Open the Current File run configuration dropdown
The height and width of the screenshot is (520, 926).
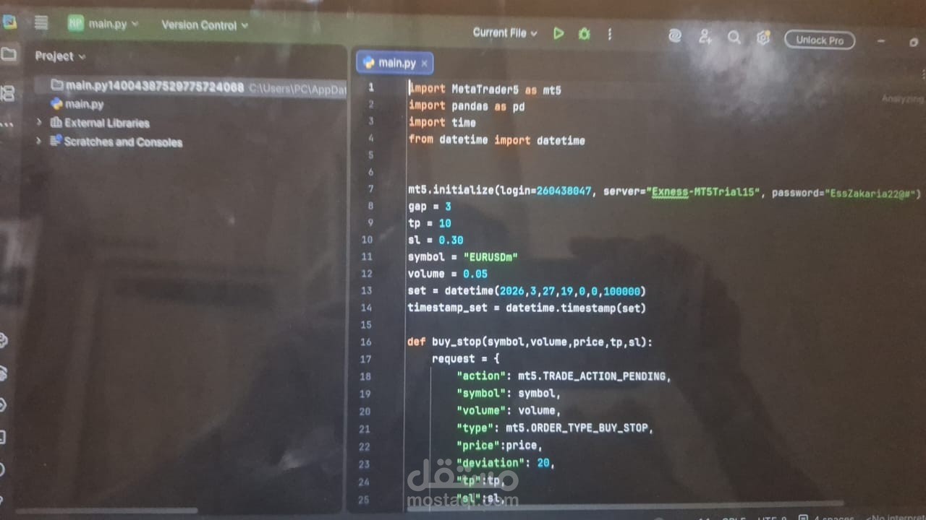tap(505, 32)
